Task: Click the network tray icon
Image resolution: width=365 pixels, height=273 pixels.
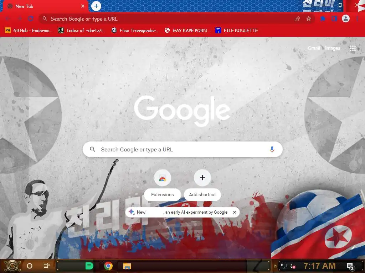Action: pos(284,266)
